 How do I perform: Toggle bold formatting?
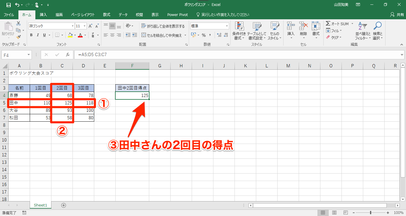31,35
